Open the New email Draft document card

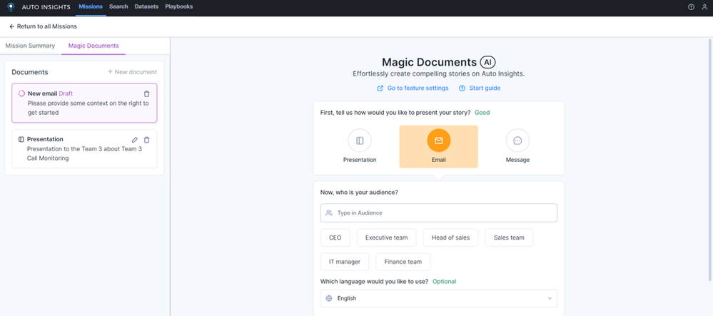click(x=84, y=103)
